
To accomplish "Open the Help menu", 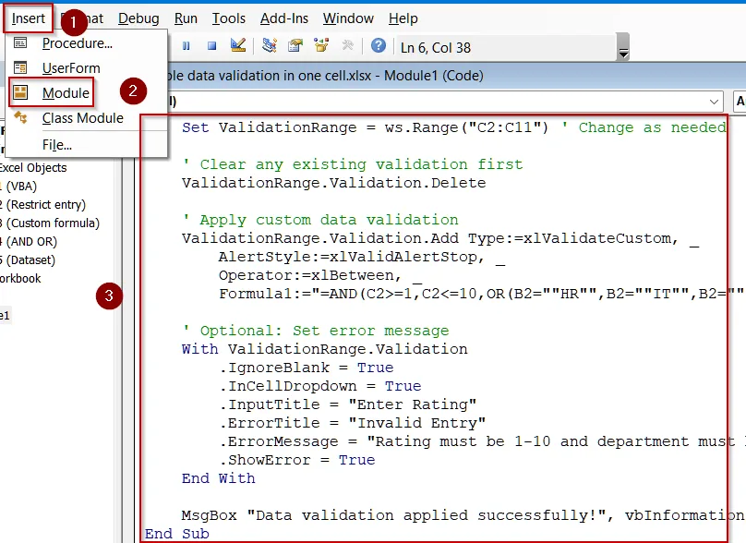I will pos(403,18).
